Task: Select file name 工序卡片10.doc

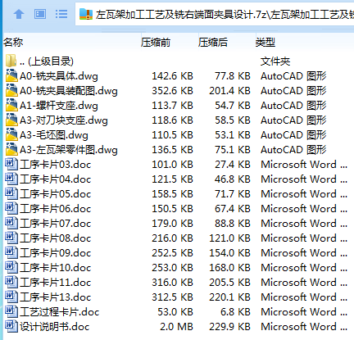Action: click(x=56, y=268)
